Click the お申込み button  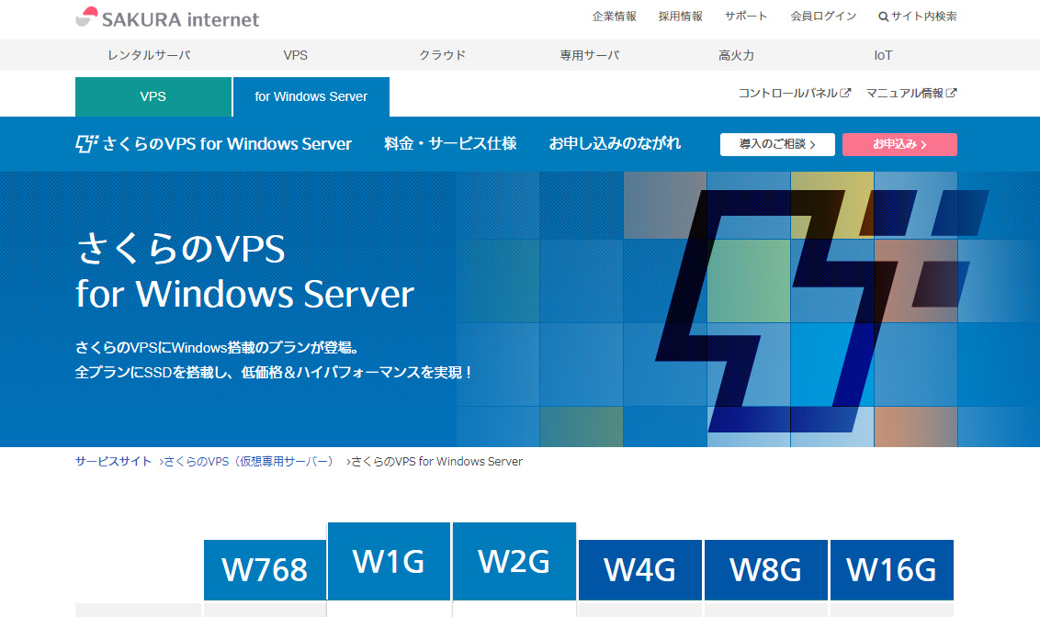[899, 144]
